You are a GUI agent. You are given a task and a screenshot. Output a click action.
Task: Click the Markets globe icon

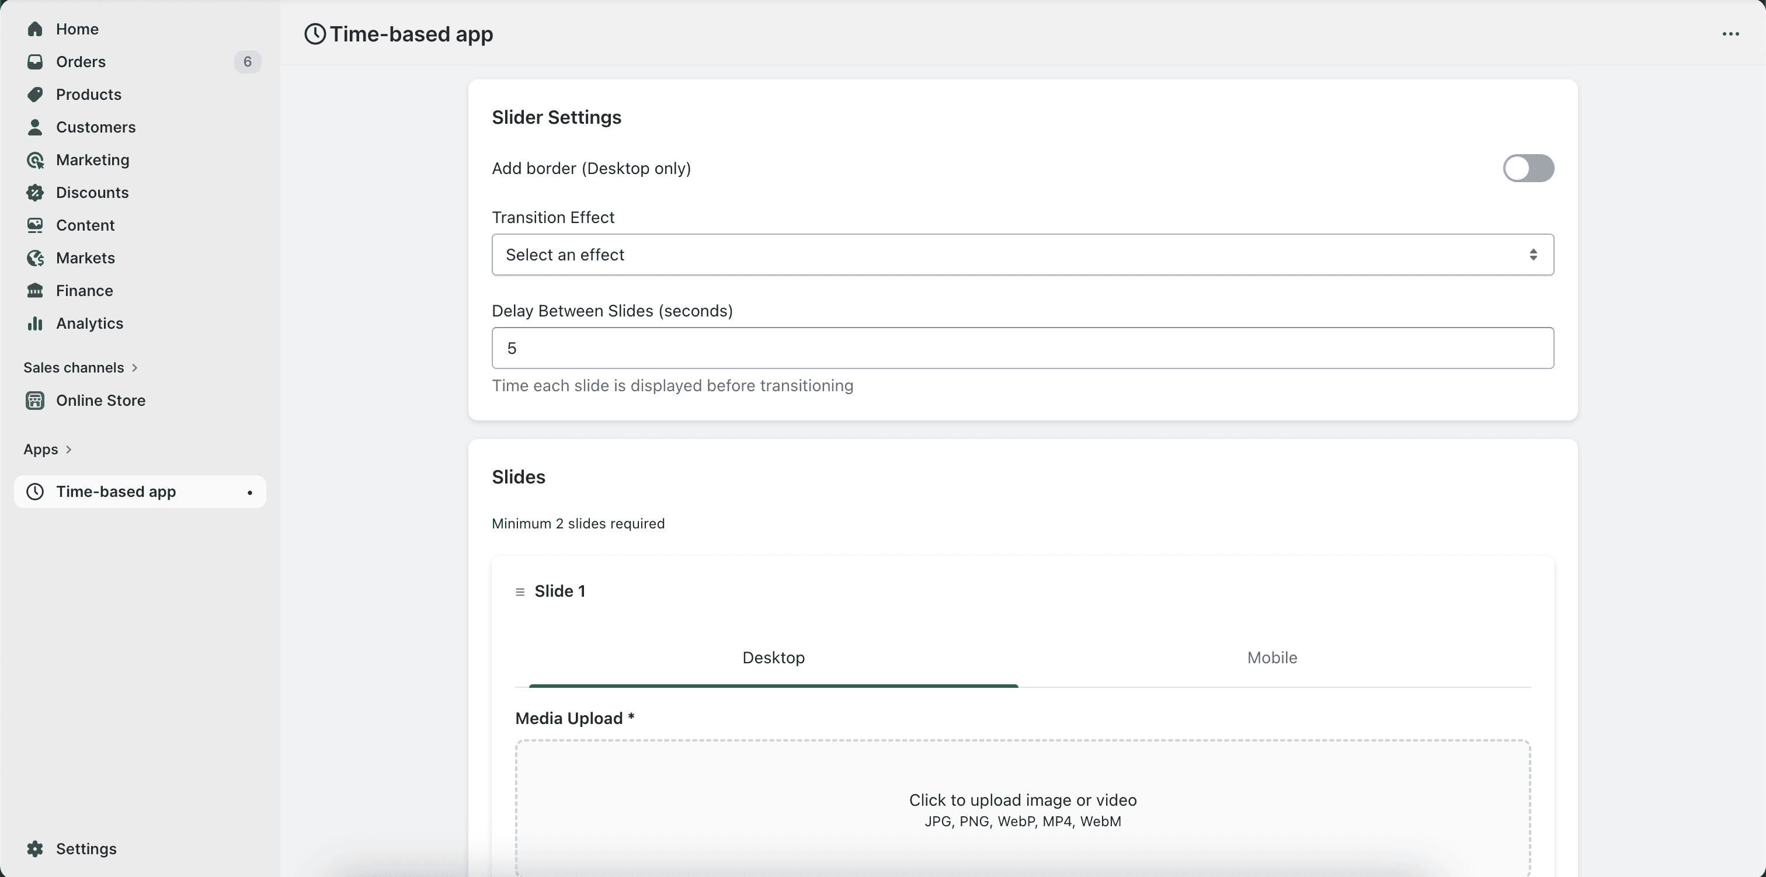35,258
